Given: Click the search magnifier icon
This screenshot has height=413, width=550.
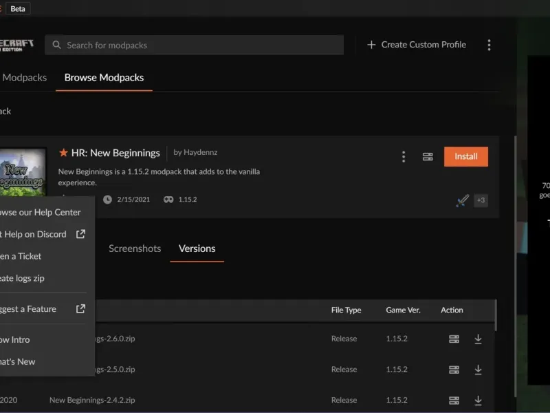Looking at the screenshot, I should tap(57, 45).
